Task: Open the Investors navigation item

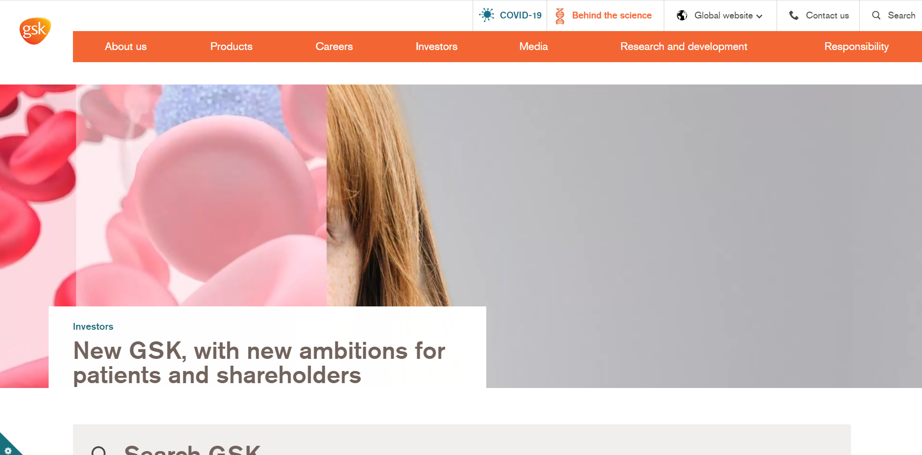Action: pos(437,47)
